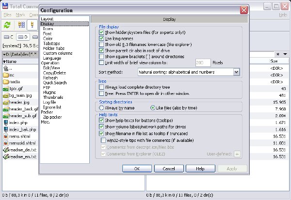291x200 pixels.
Task: Click the media folder icon
Action: (x=6, y=82)
